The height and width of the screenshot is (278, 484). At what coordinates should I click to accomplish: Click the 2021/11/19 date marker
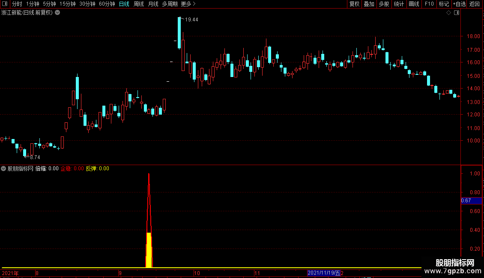coord(324,273)
